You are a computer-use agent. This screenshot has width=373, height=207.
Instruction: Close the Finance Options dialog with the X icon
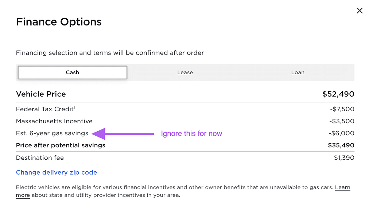[x=360, y=11]
